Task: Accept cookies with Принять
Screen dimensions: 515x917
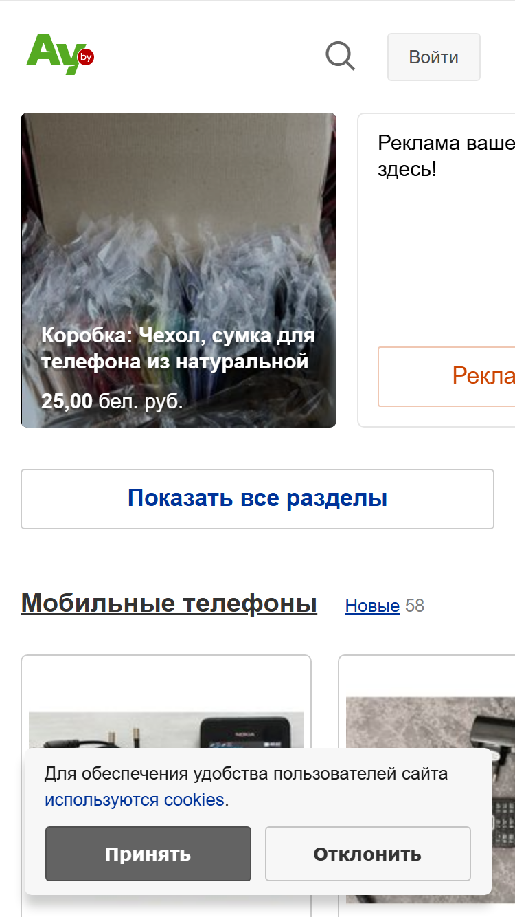Action: (x=148, y=854)
